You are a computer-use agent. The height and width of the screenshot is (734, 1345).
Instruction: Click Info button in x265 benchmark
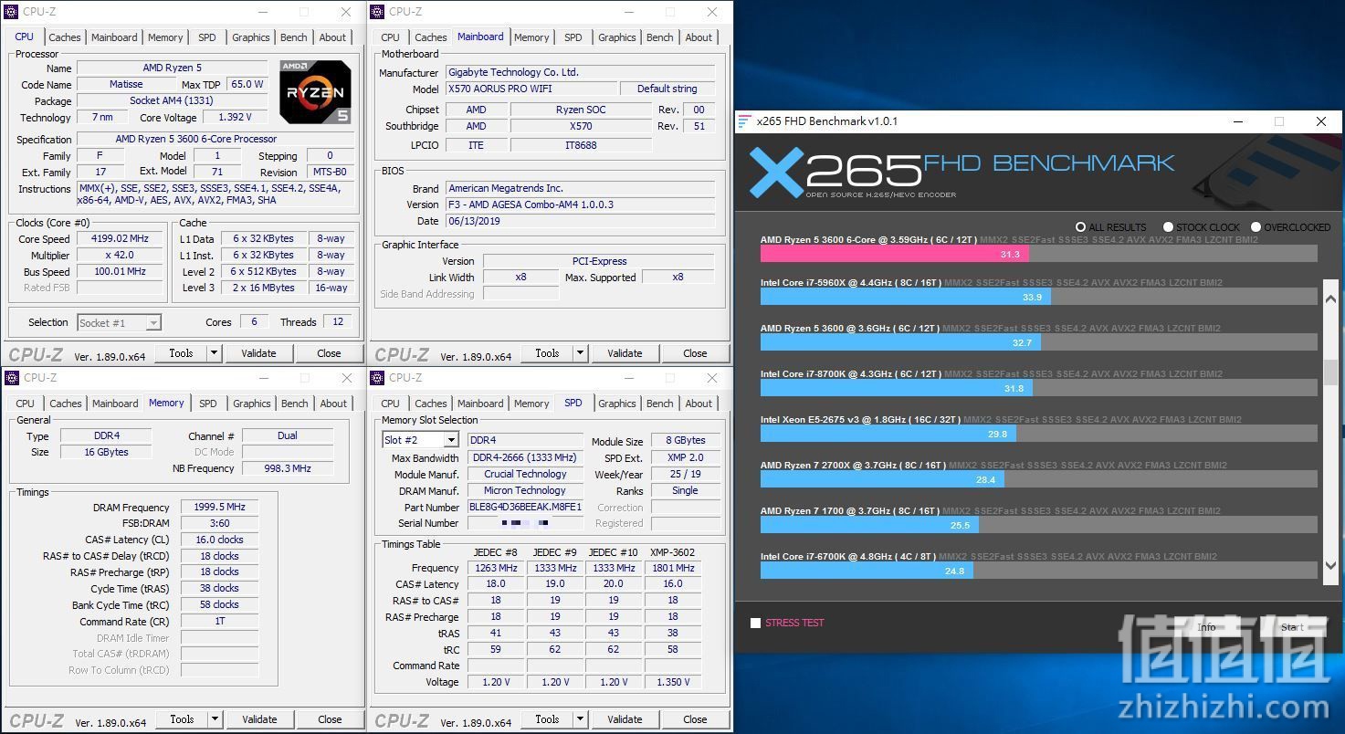click(1207, 627)
